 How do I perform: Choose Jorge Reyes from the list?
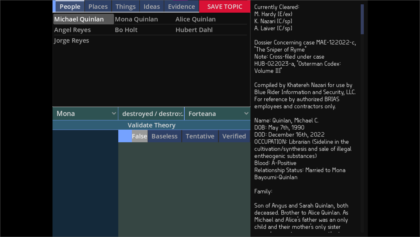72,41
